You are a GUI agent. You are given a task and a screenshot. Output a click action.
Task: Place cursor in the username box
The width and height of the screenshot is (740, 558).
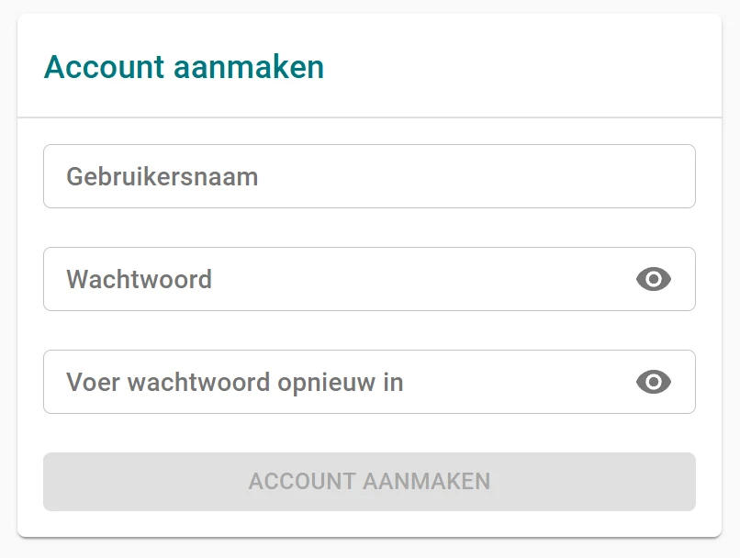(369, 176)
